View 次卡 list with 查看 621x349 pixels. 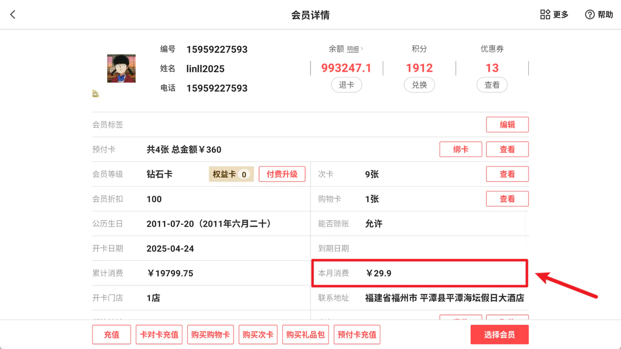click(x=507, y=174)
